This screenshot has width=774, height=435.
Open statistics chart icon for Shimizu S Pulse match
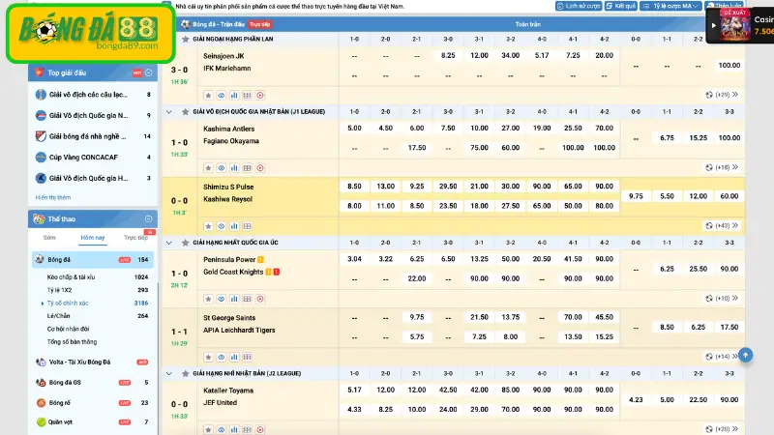point(234,226)
